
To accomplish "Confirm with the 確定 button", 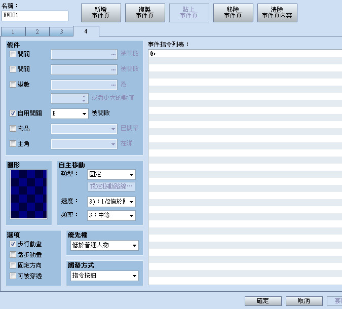I will click(x=263, y=301).
